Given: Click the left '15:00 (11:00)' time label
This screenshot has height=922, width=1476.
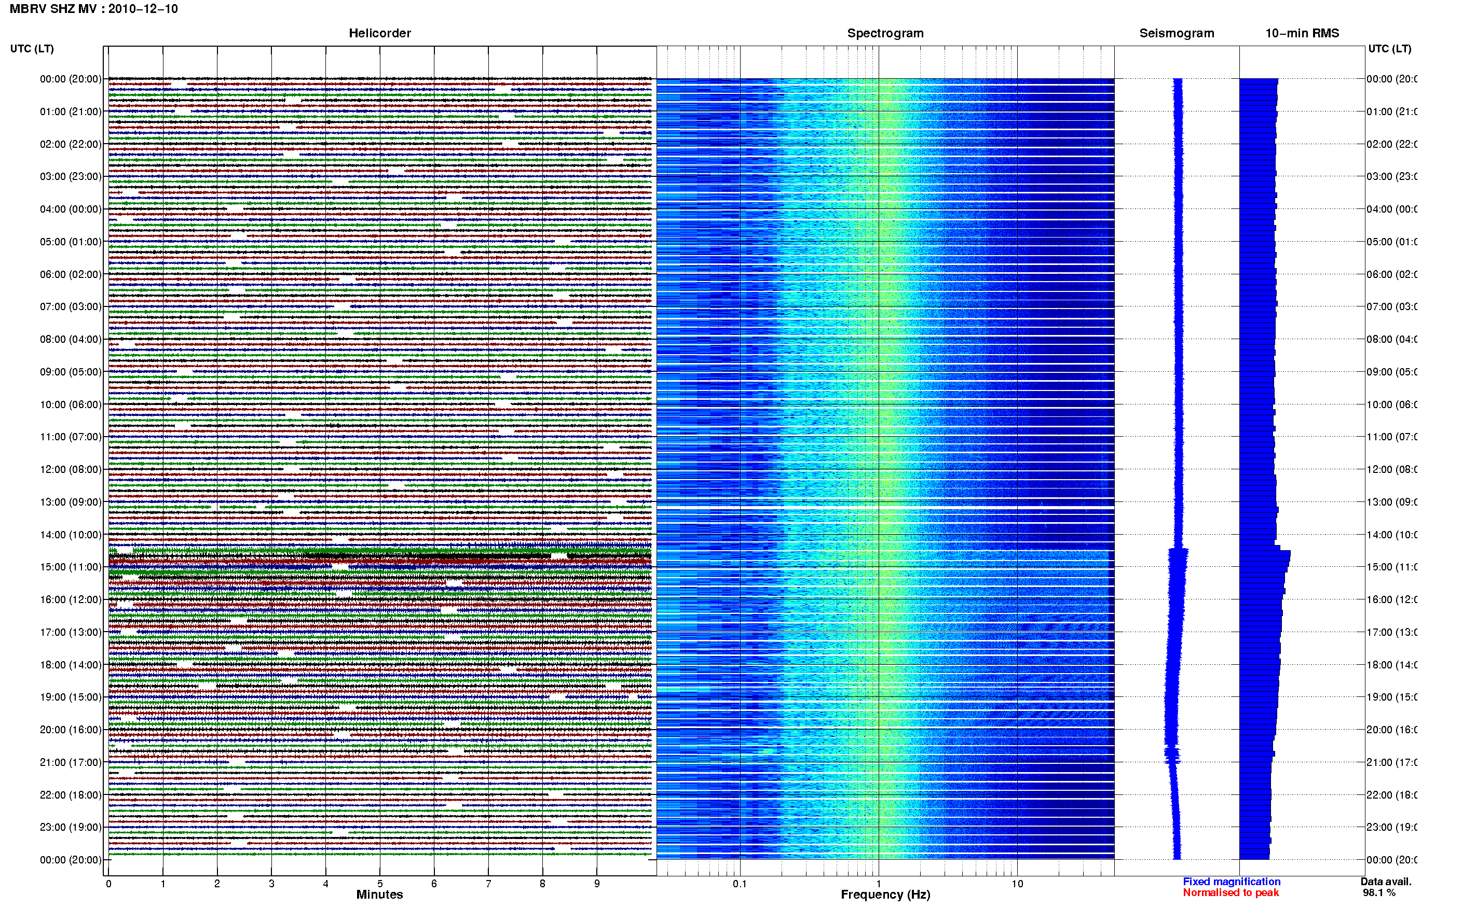Looking at the screenshot, I should (71, 566).
